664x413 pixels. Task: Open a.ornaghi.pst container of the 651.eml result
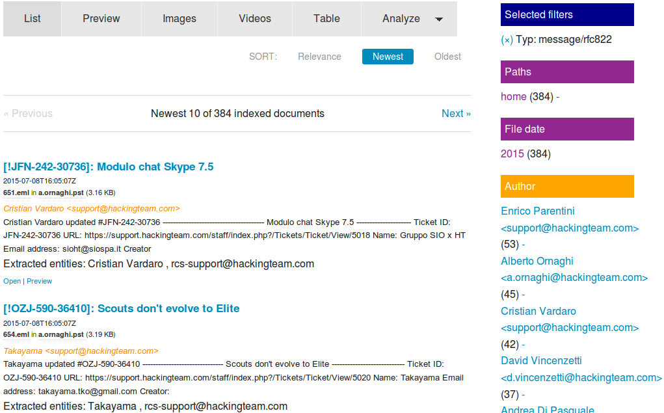coord(61,193)
